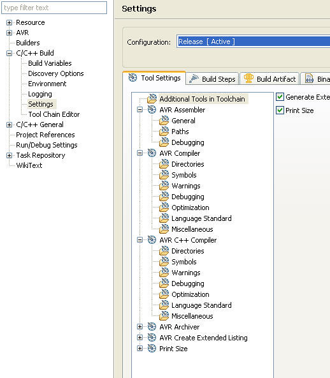Collapse the C/C++ Build node

[9, 53]
